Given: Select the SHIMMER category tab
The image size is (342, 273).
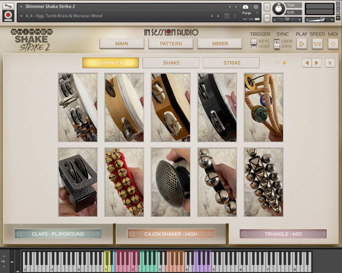Looking at the screenshot, I should pyautogui.click(x=111, y=63).
